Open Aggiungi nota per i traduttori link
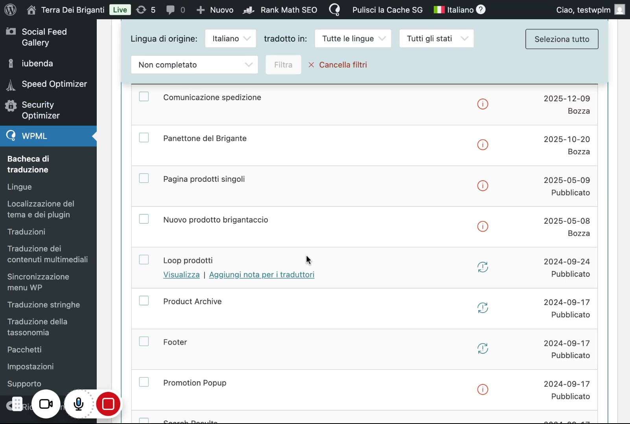The height and width of the screenshot is (424, 630). 262,275
